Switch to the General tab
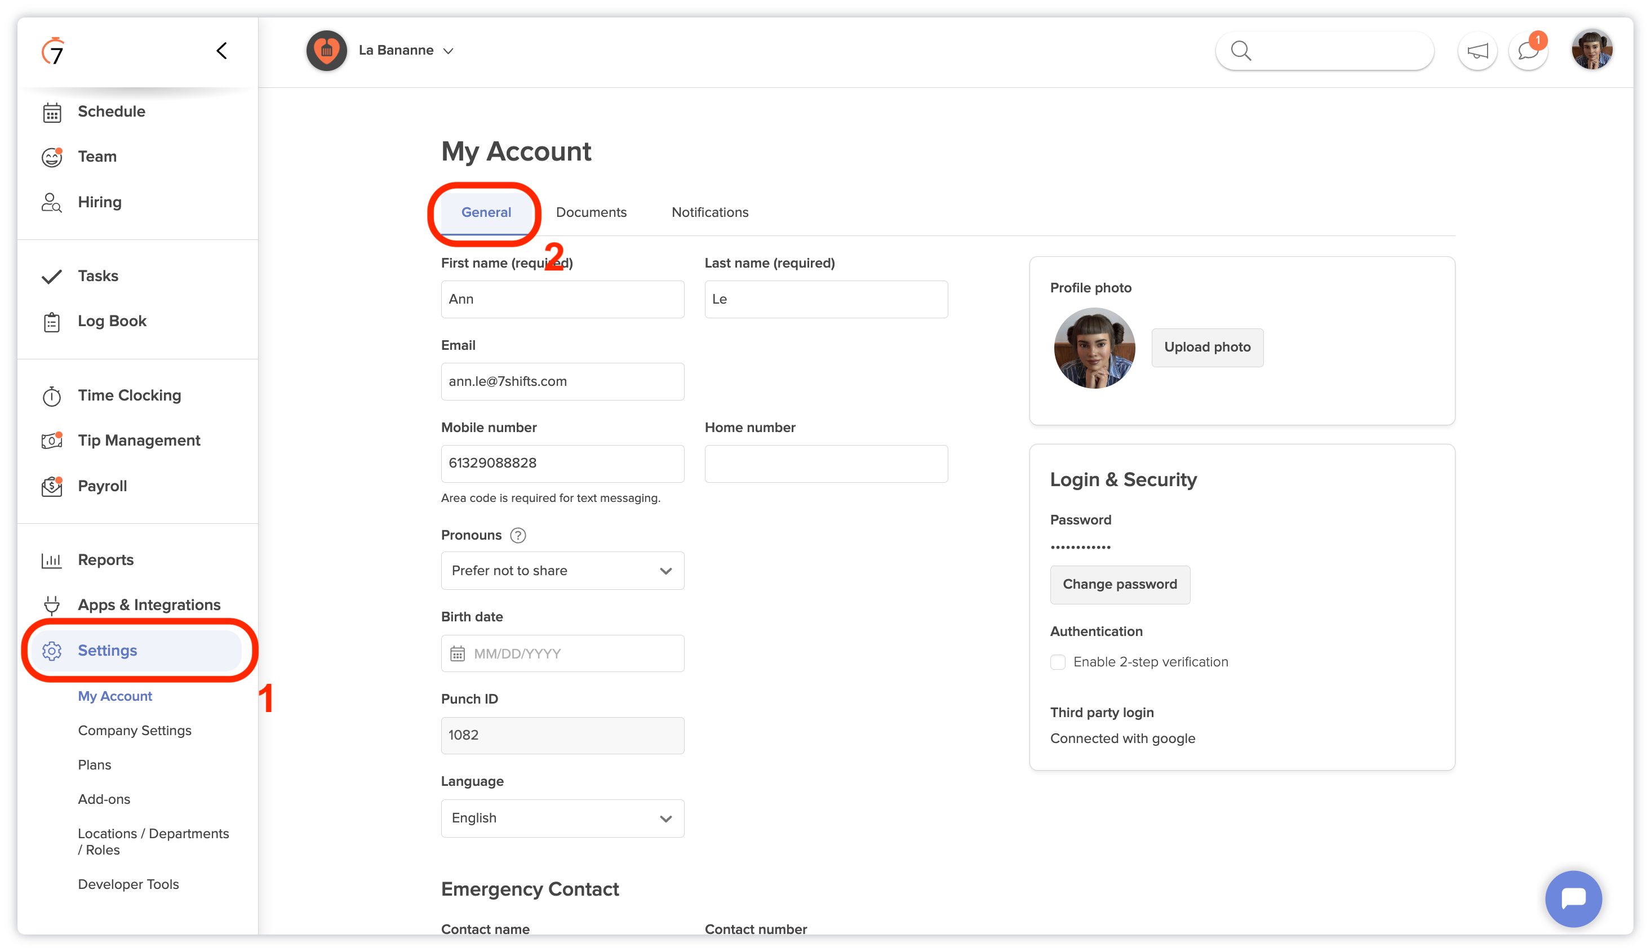The height and width of the screenshot is (952, 1651). click(x=486, y=212)
